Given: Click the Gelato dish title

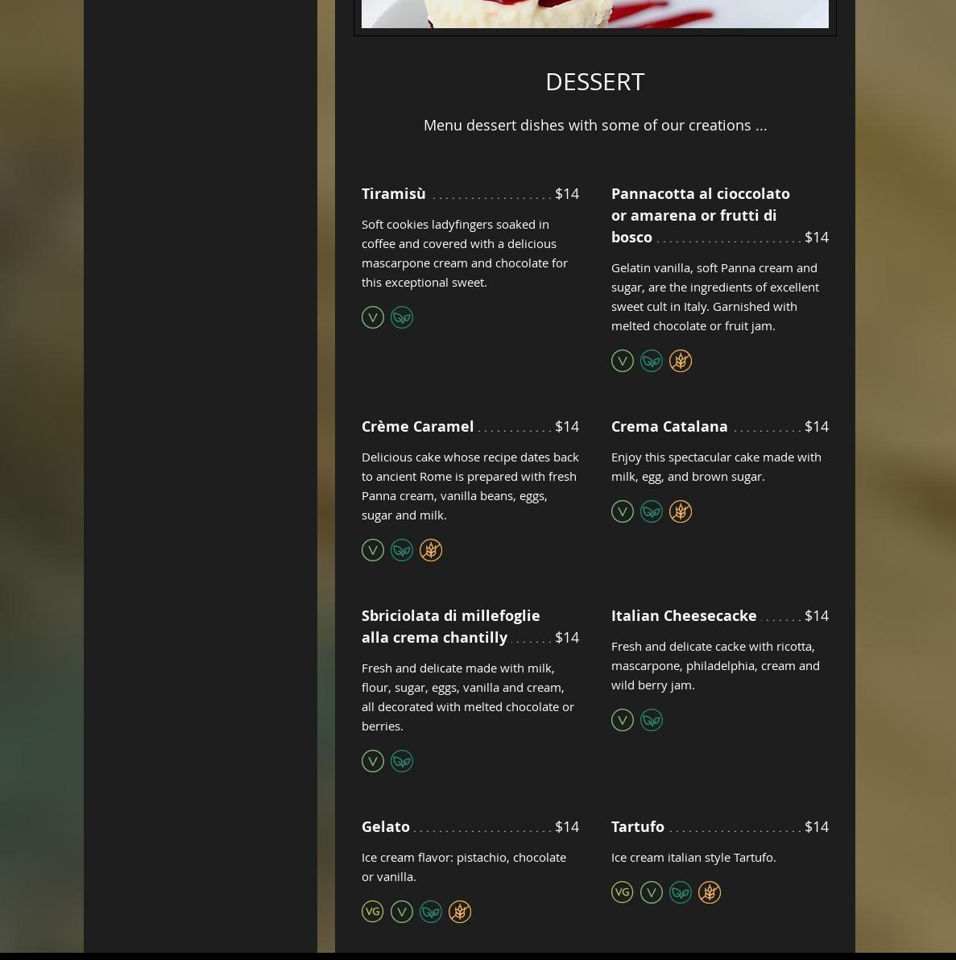Looking at the screenshot, I should [x=385, y=826].
